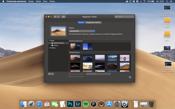The width and height of the screenshot is (175, 109).
Task: Select the blue gradient dynamic desktop
Action: coord(87,46)
